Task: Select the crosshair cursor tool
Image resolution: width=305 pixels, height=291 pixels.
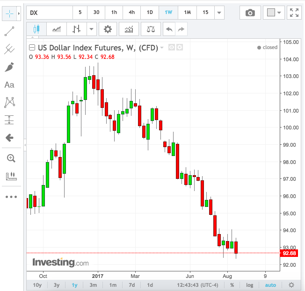Action: coord(9,14)
